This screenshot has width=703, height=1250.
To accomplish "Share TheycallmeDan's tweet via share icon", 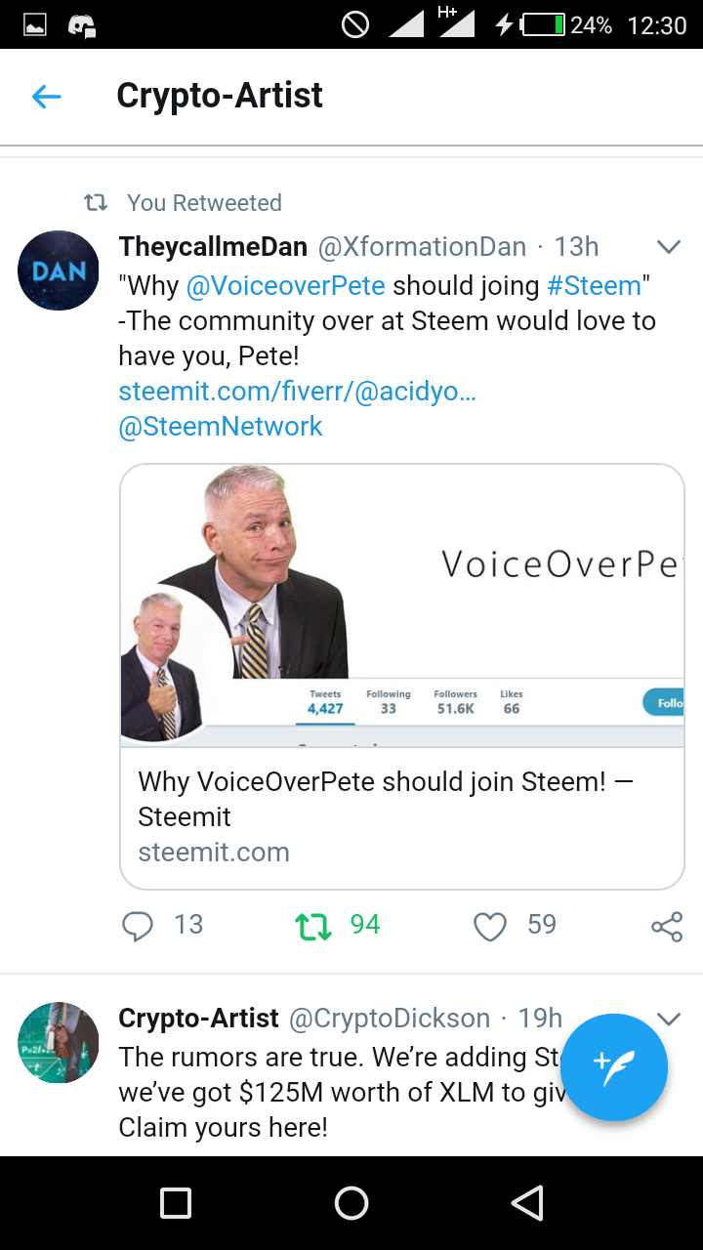I will (x=667, y=926).
